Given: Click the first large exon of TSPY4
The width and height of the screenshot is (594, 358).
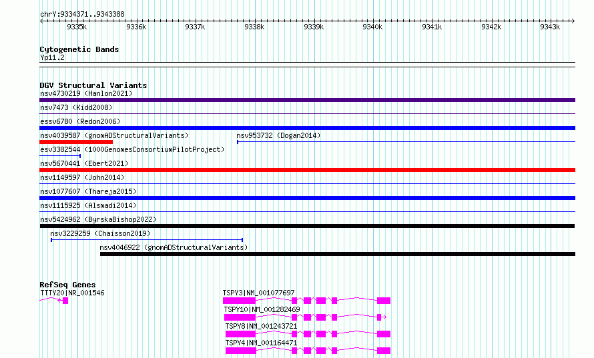Looking at the screenshot, I should [x=241, y=351].
